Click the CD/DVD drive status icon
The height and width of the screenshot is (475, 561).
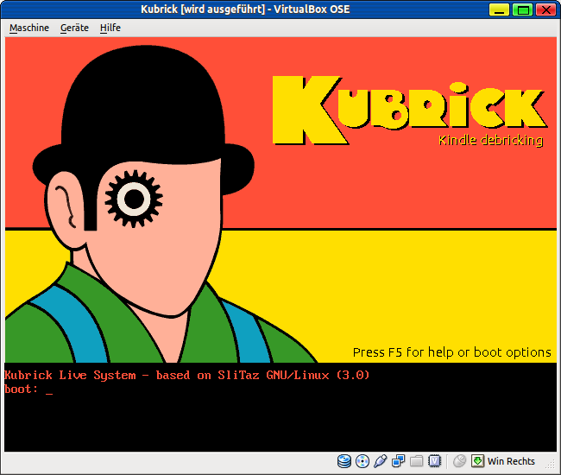click(x=362, y=461)
